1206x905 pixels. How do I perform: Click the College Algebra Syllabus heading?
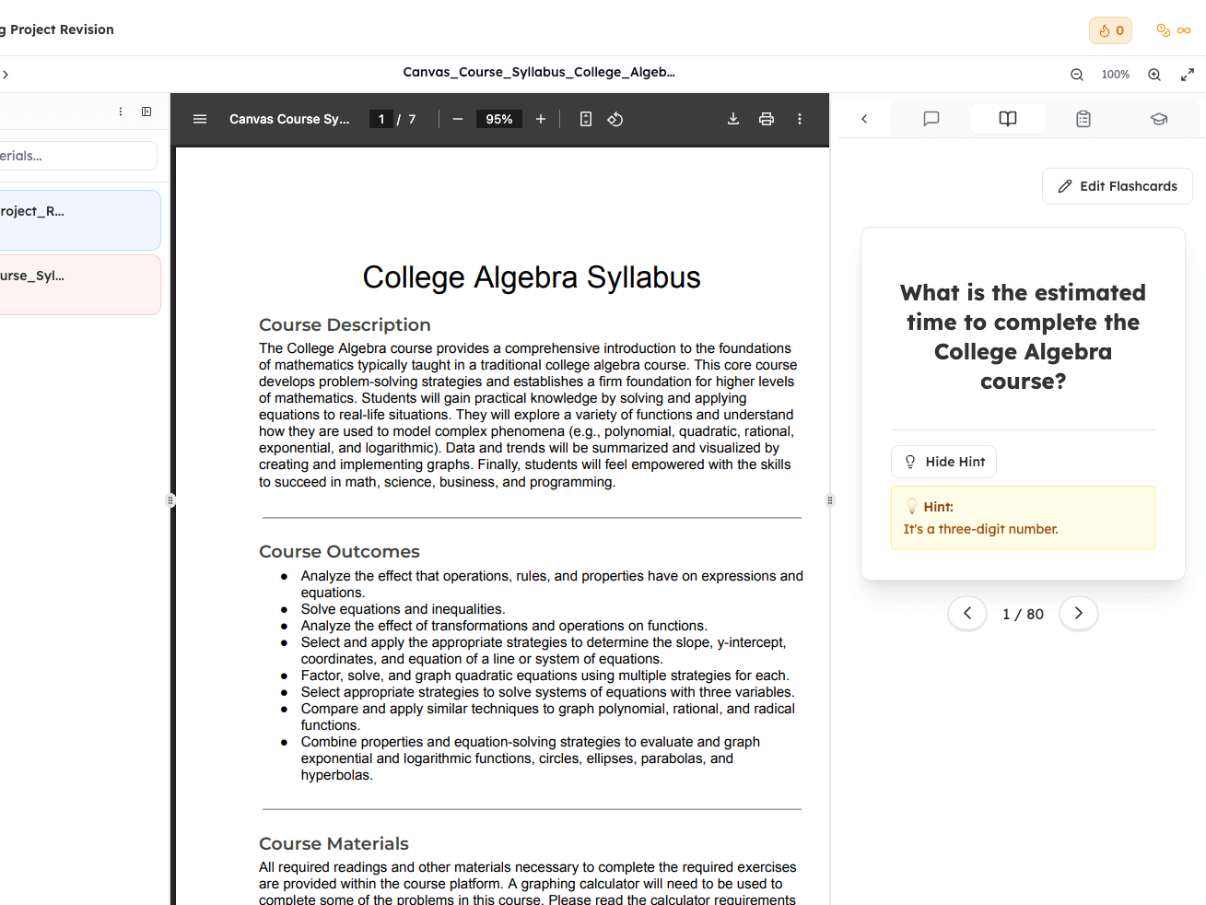532,277
